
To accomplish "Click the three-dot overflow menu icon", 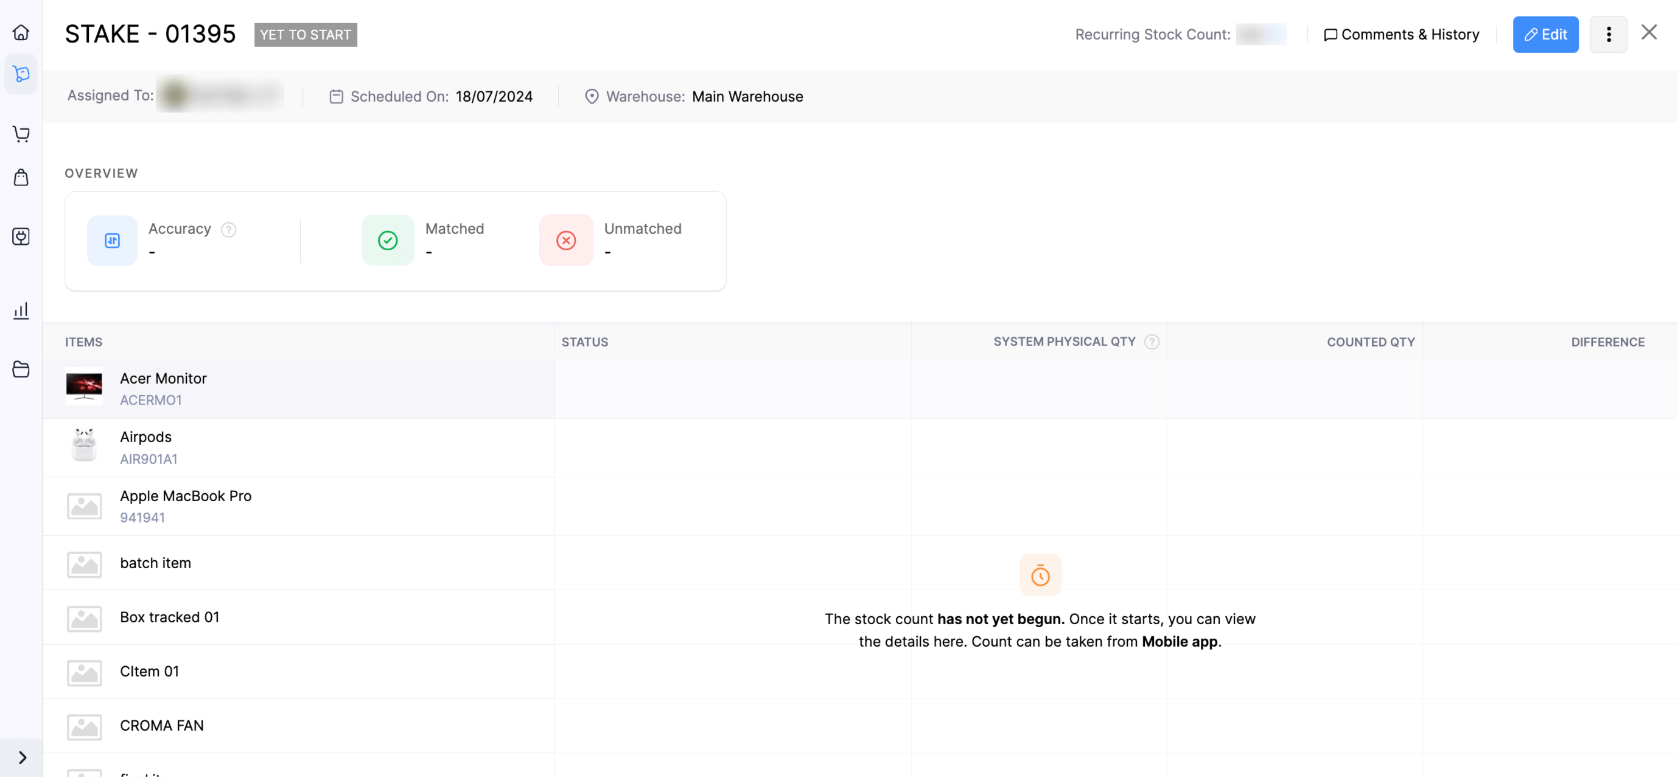I will (1609, 33).
